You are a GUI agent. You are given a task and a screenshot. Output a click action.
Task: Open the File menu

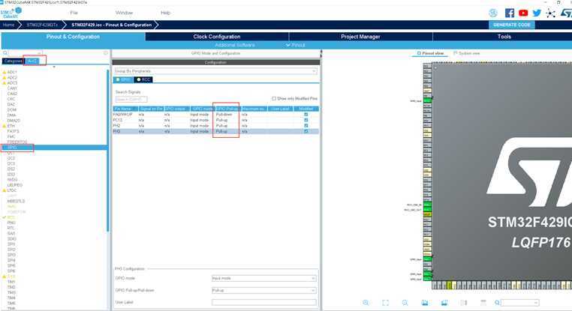(x=74, y=13)
